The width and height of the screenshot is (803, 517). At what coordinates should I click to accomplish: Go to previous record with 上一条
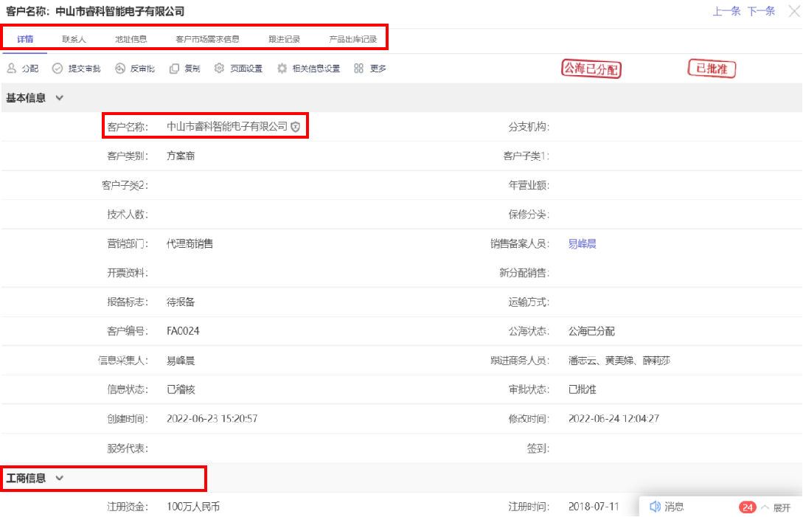pyautogui.click(x=726, y=11)
